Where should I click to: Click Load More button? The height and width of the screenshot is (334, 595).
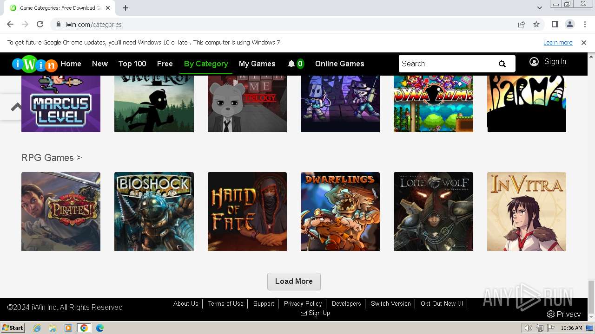click(x=294, y=282)
